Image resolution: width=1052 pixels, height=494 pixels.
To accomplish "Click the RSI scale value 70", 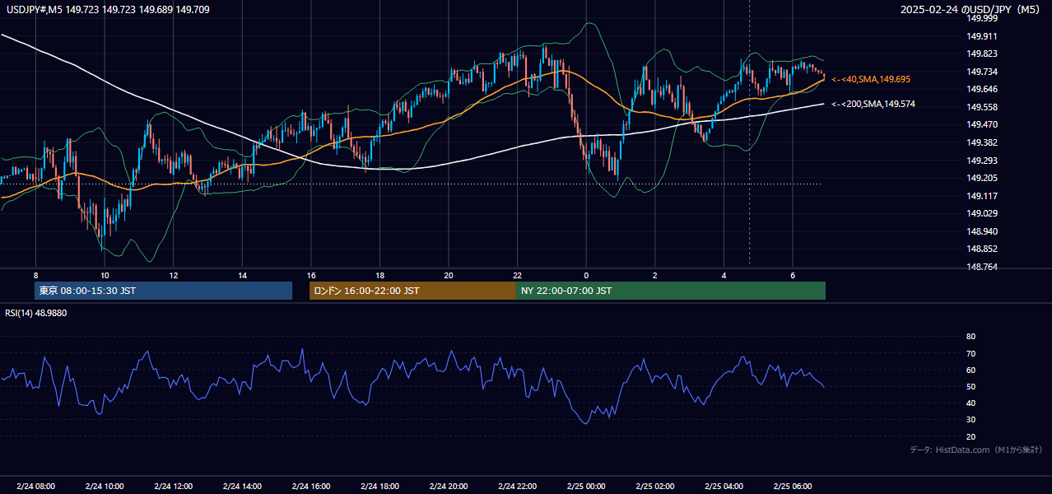I will (971, 353).
